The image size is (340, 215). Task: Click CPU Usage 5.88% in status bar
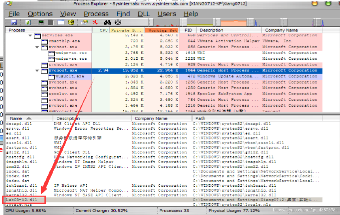(x=25, y=210)
